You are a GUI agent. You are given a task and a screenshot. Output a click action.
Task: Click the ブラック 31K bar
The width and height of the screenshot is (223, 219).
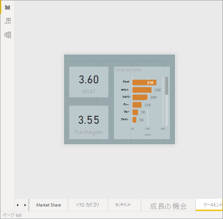pos(144,82)
